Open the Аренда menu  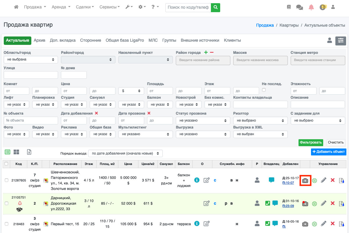coord(61,7)
